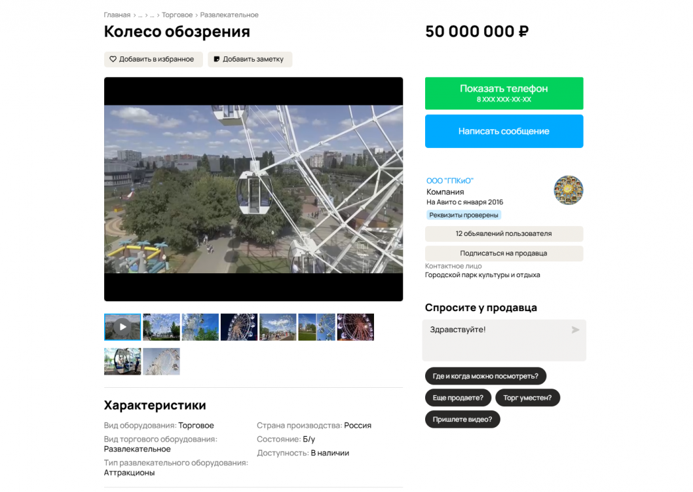
Task: Choose the Пришлете видео? quick question
Action: point(462,419)
